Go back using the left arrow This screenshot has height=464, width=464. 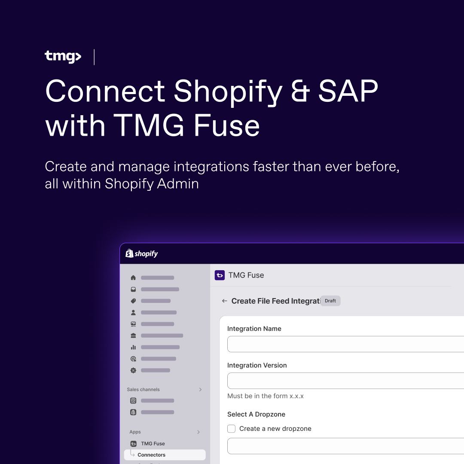pos(224,301)
